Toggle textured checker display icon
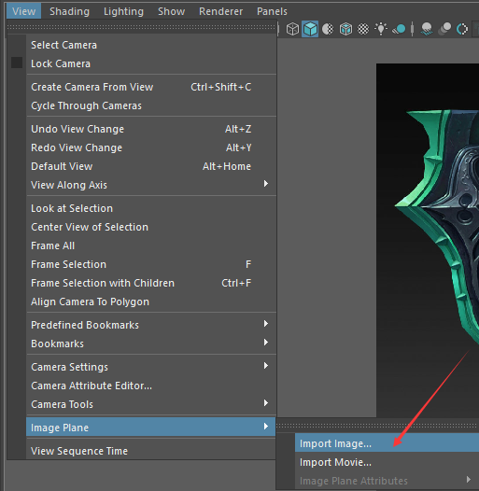 [x=363, y=29]
